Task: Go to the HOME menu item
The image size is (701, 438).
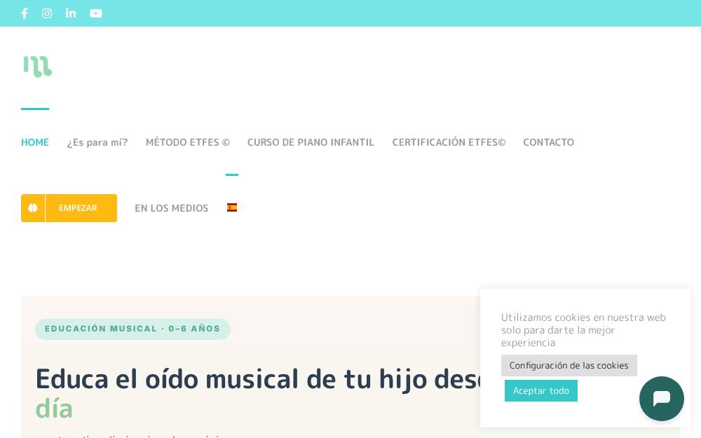Action: [x=35, y=142]
